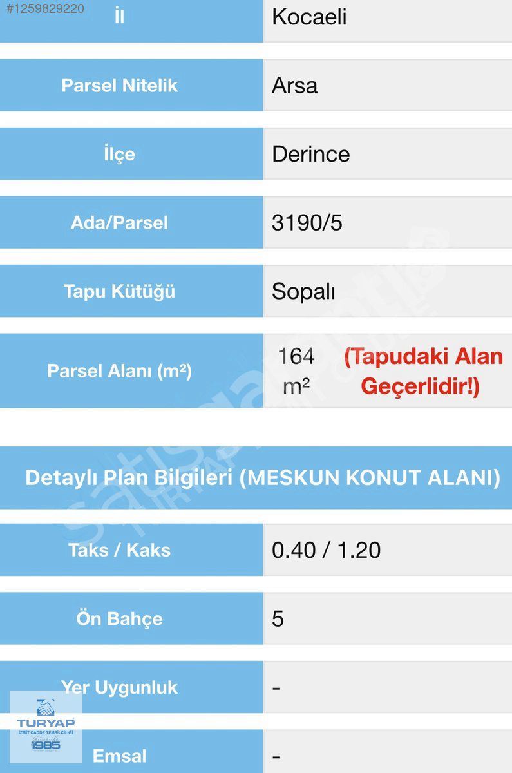Click the 3190/5 parcel number
This screenshot has height=773, width=512.
tap(307, 223)
